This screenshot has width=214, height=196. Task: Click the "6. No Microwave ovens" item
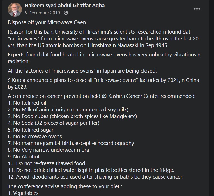(x=35, y=137)
